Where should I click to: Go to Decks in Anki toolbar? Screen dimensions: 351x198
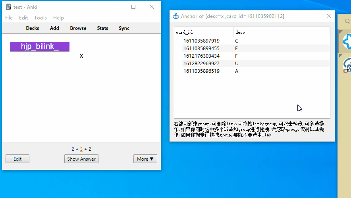(33, 28)
